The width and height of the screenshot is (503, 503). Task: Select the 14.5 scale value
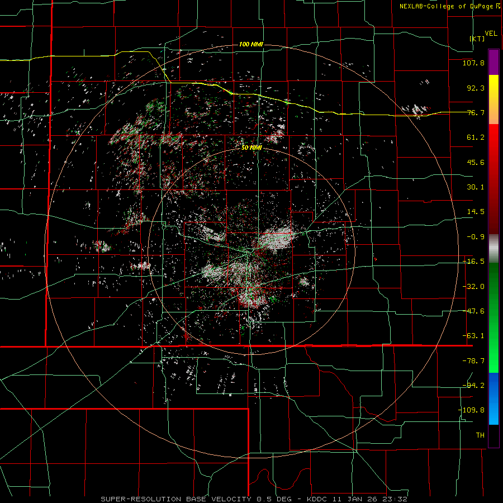point(476,212)
